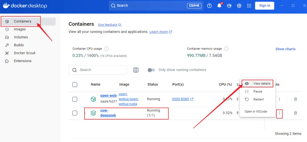This screenshot has height=142, width=307.
Task: Choose Open in VSCode menu entry
Action: (x=258, y=112)
